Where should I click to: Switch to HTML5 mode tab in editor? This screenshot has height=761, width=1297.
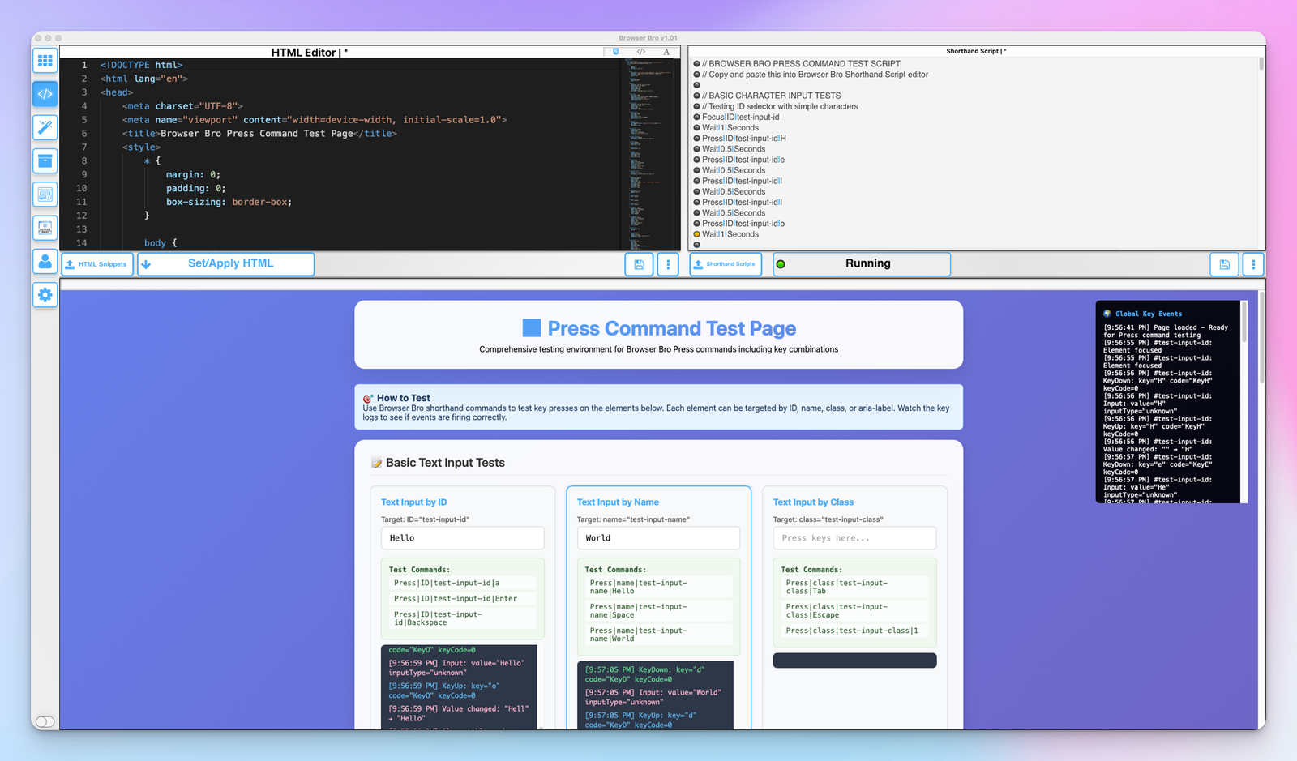[x=615, y=52]
